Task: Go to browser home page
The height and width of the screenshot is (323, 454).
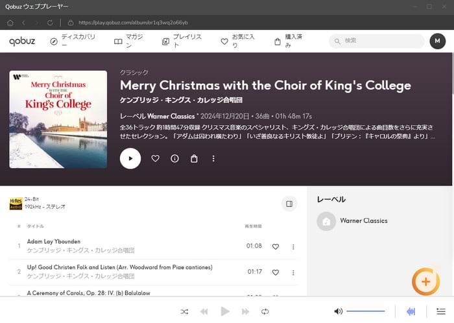Action: (10, 23)
